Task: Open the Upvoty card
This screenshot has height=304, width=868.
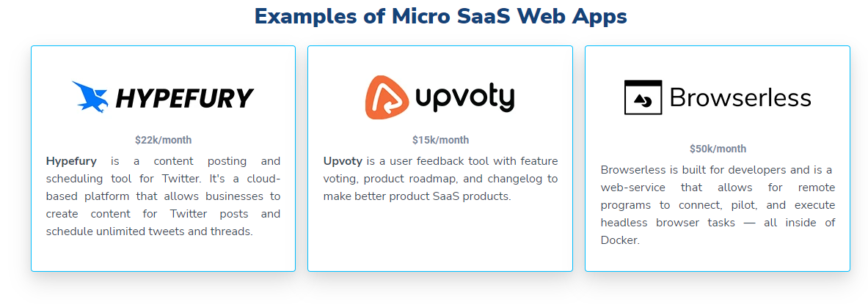Action: [440, 159]
